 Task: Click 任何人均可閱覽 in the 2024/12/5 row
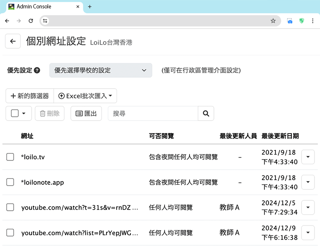pyautogui.click(x=171, y=207)
